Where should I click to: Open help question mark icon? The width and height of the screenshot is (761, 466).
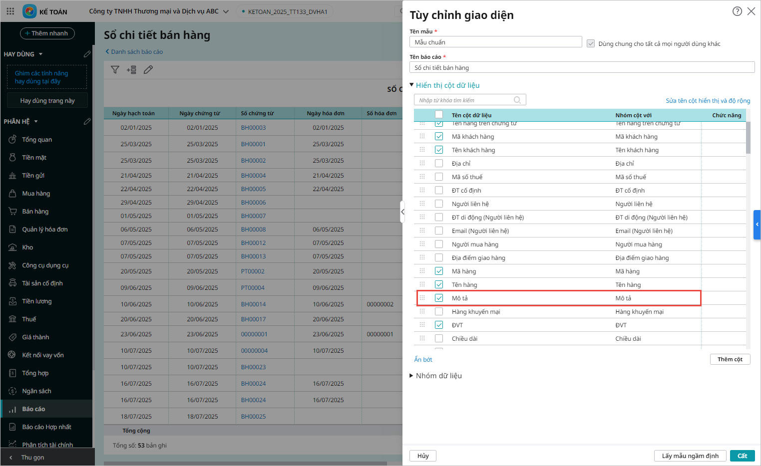click(x=737, y=11)
